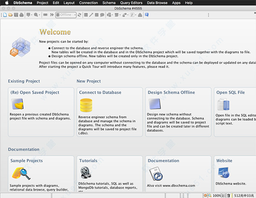Click the refresh arrows next to Offline
Screen dimensions: 256x198
(79, 15)
